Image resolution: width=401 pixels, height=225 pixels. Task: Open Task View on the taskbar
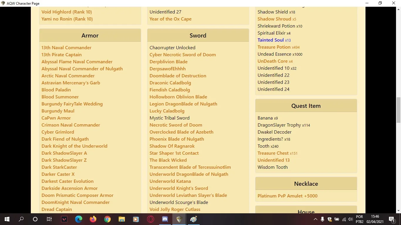click(x=49, y=219)
